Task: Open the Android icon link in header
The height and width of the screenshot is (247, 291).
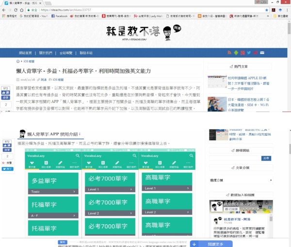Action: (x=236, y=52)
